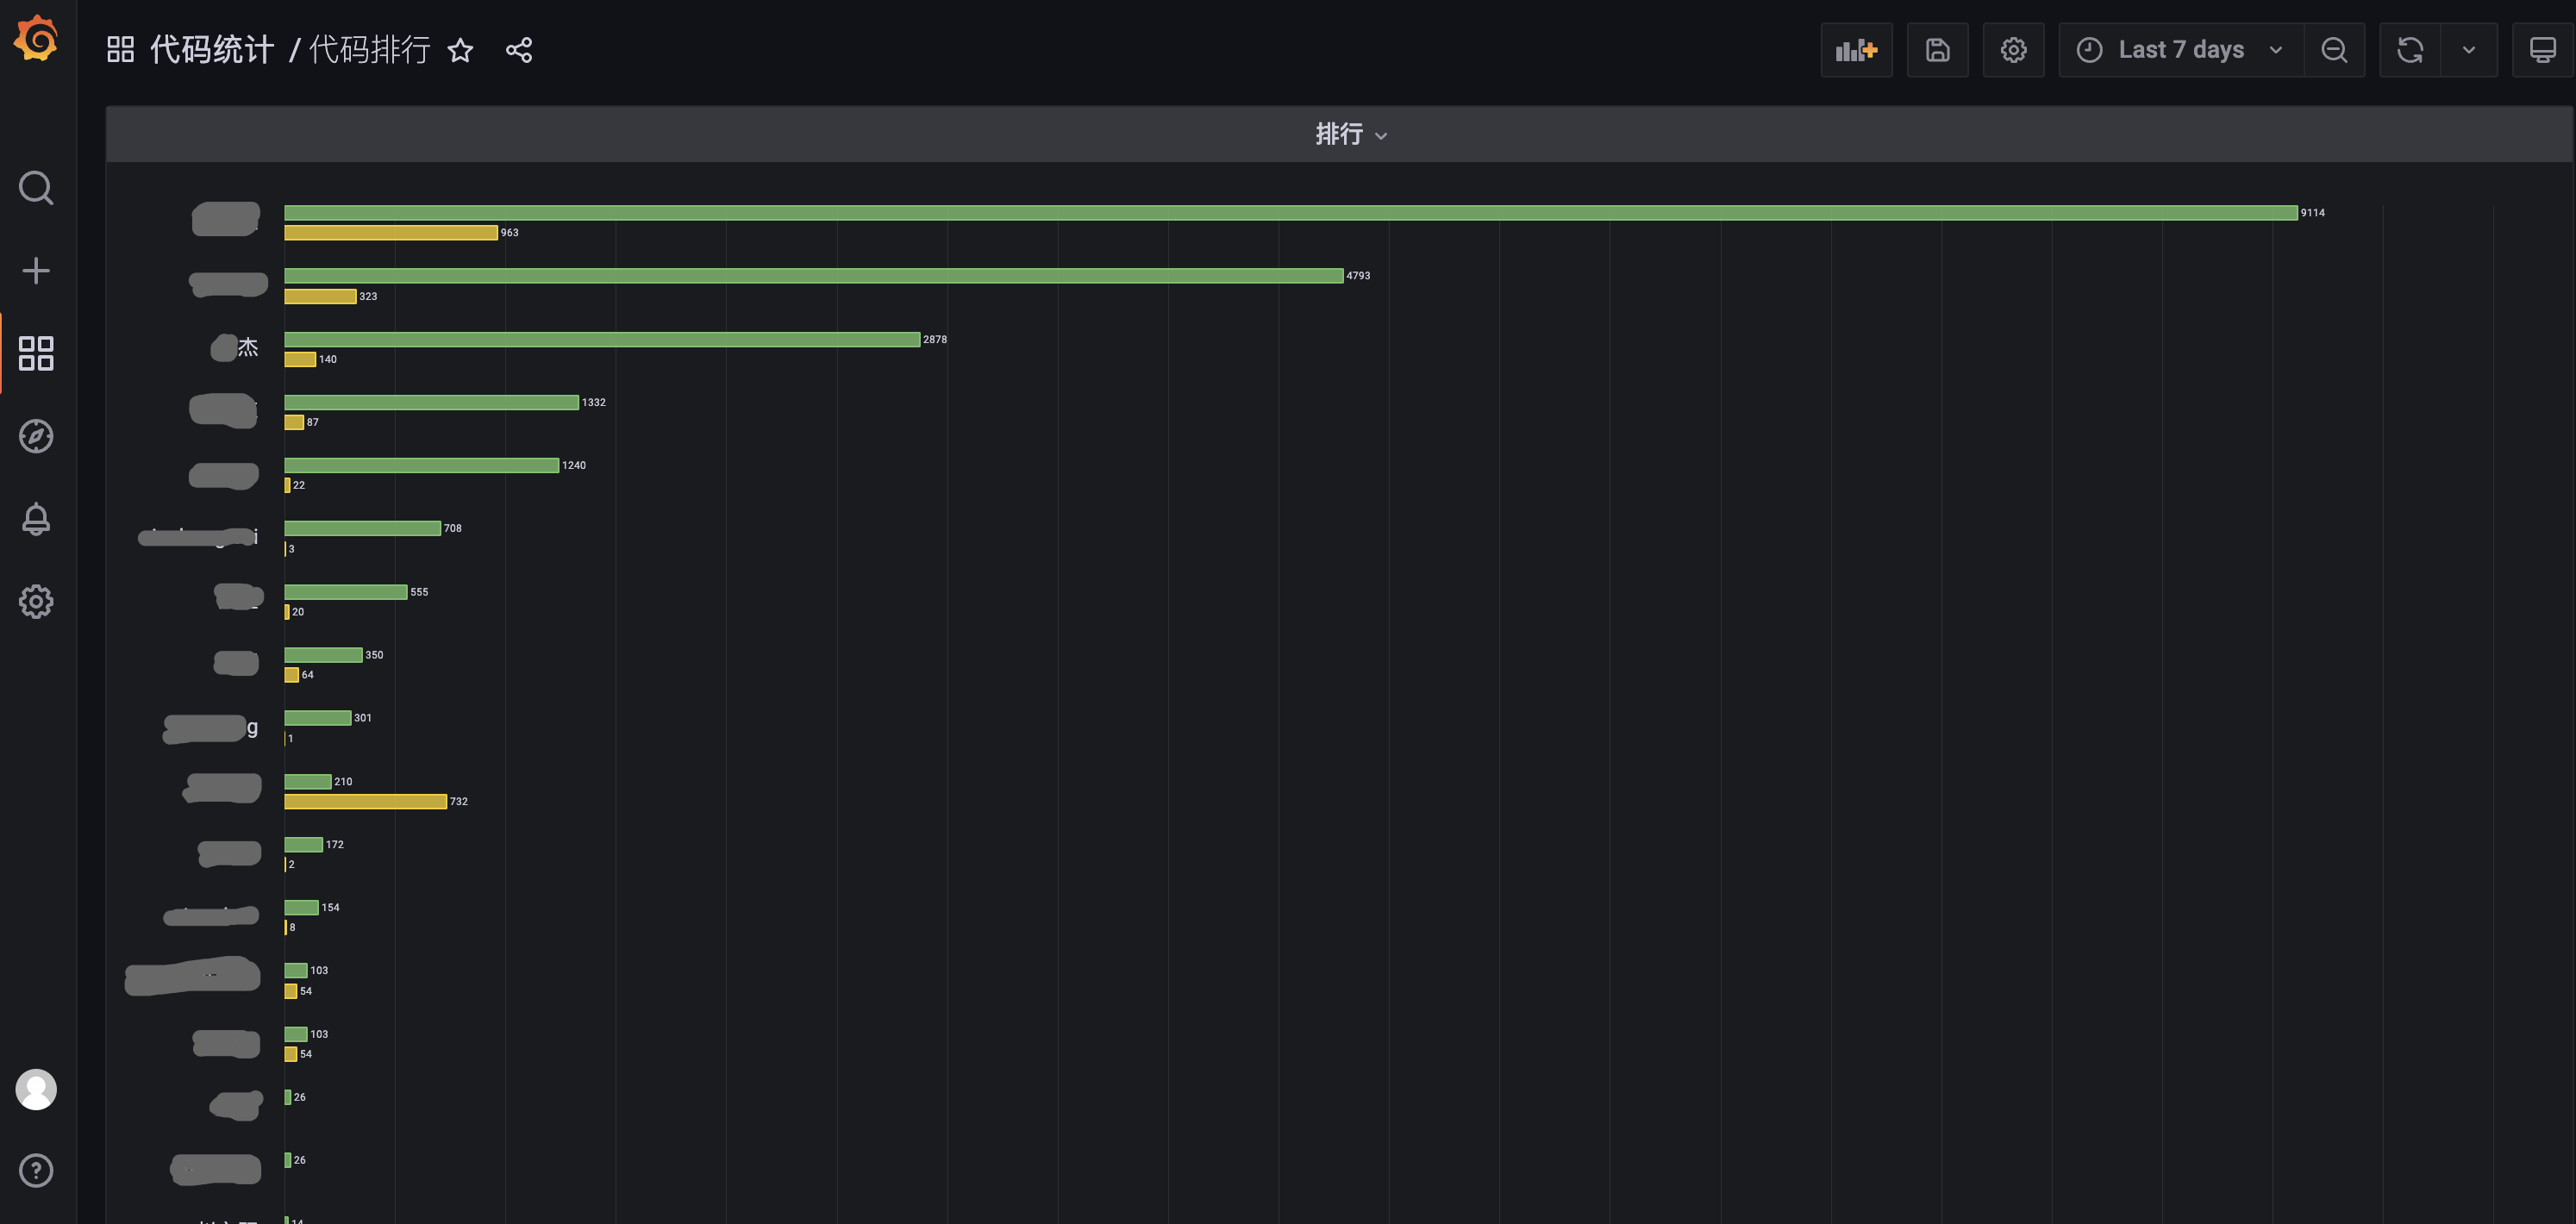Click the green bar labeled 2878
Image resolution: width=2576 pixels, height=1224 pixels.
point(602,339)
